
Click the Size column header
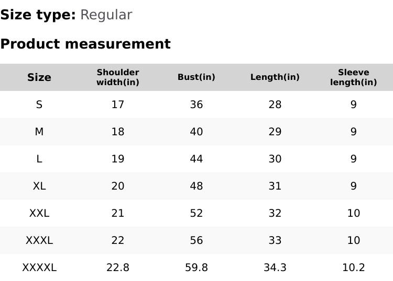(39, 77)
